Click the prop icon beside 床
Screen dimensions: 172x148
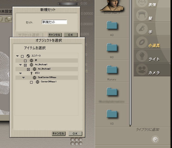tap(31, 61)
